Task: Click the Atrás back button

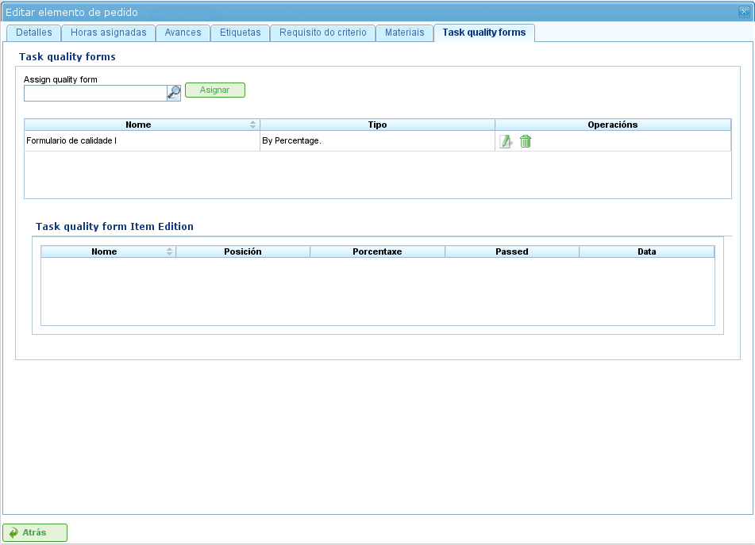Action: coord(35,533)
